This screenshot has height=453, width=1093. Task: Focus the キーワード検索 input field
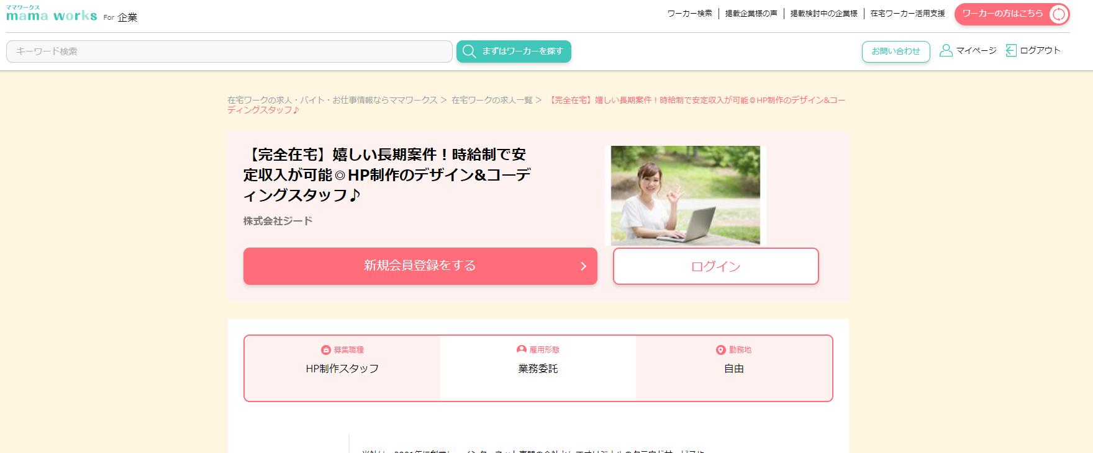[229, 52]
